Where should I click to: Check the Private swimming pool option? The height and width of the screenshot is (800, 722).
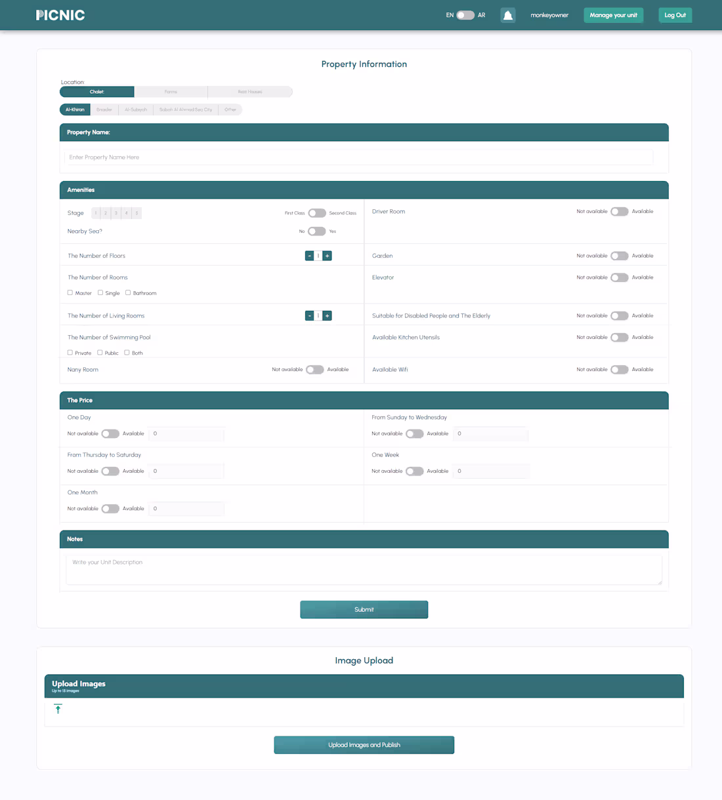[x=70, y=353]
